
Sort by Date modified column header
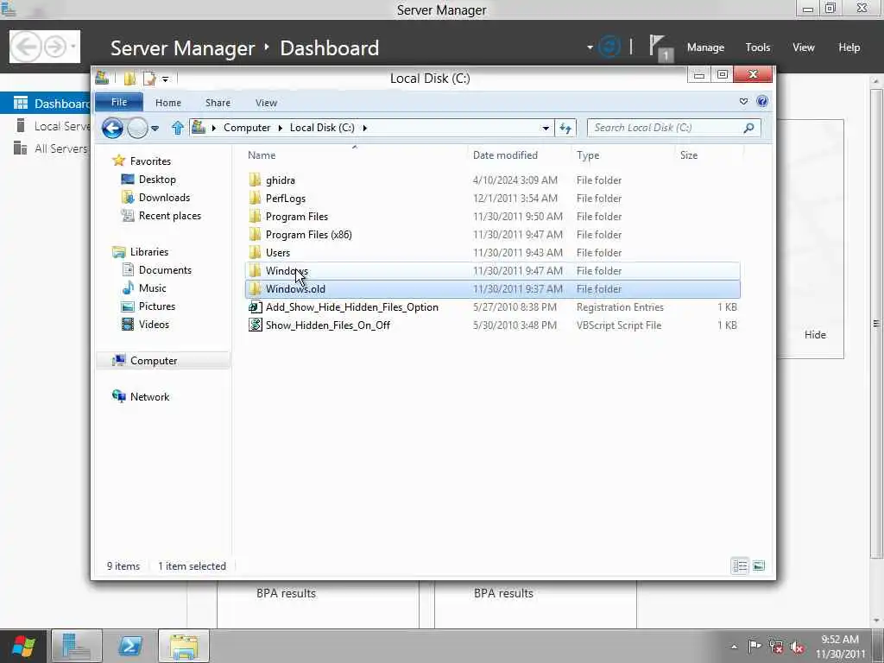click(505, 155)
